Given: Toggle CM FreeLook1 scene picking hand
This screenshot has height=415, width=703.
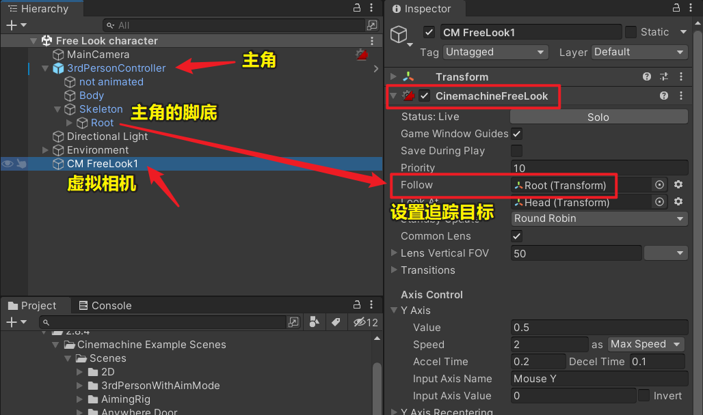Looking at the screenshot, I should 21,164.
